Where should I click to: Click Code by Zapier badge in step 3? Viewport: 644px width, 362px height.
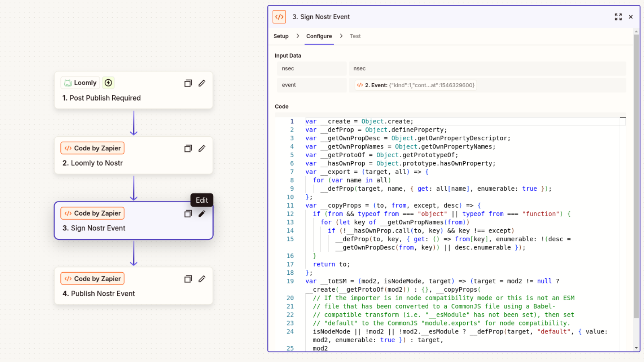point(93,213)
